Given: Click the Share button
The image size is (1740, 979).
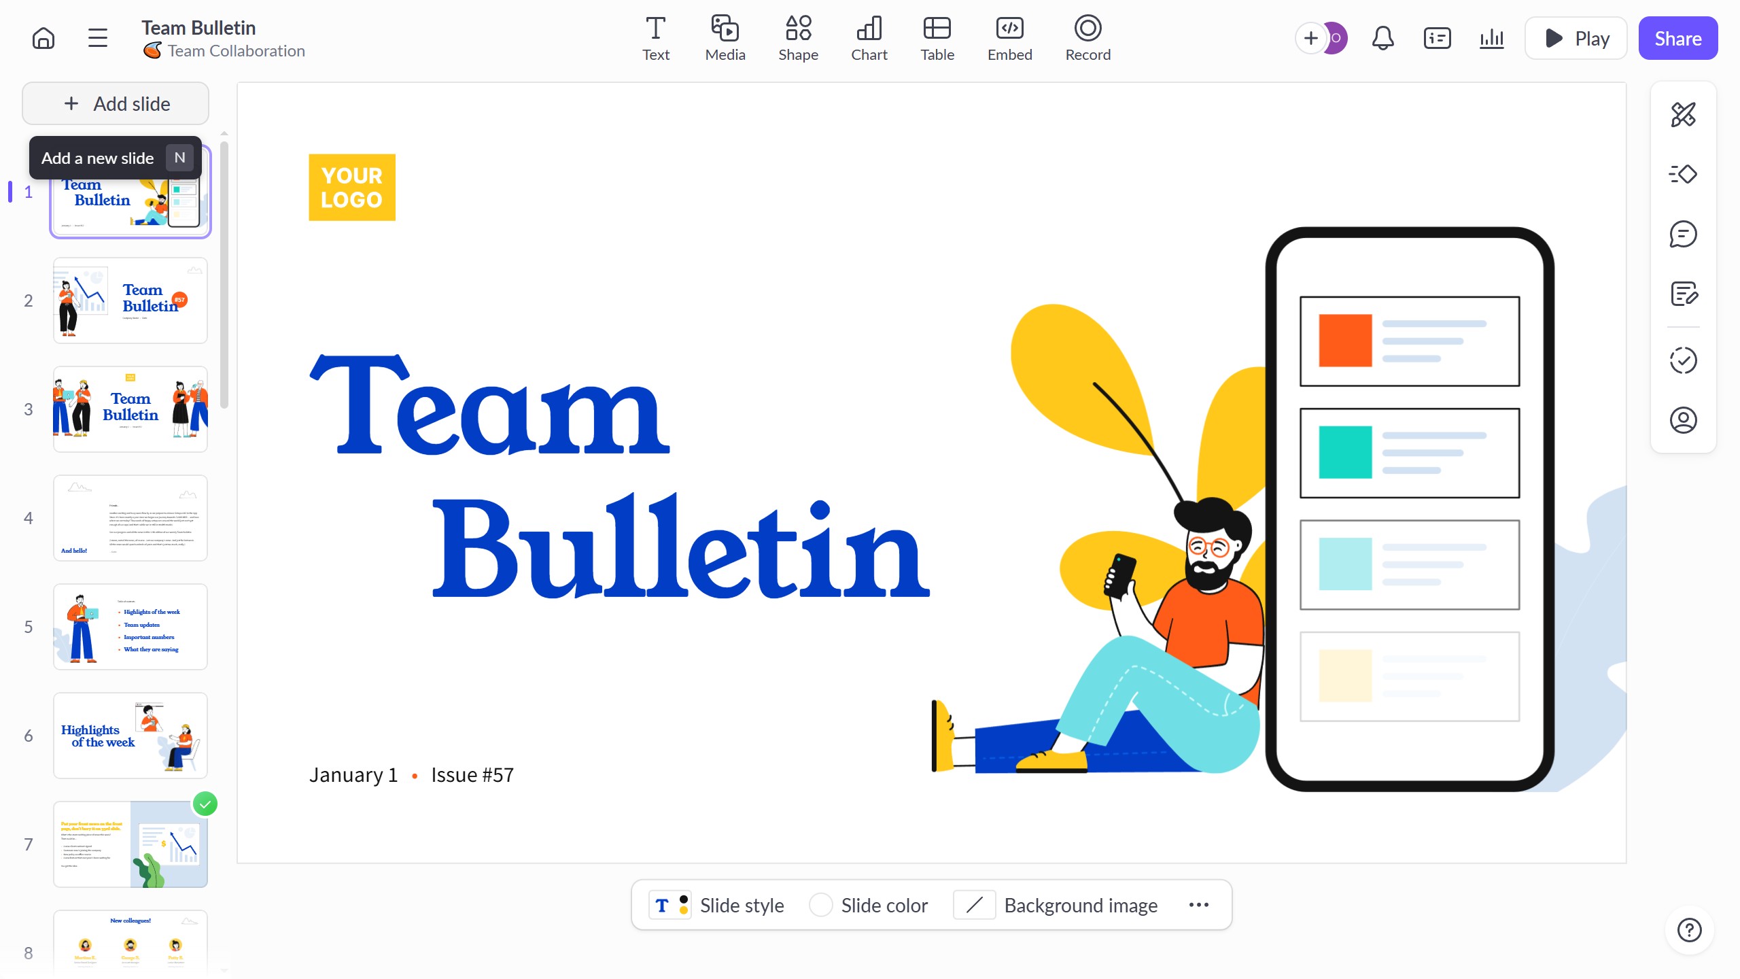Looking at the screenshot, I should pyautogui.click(x=1677, y=38).
